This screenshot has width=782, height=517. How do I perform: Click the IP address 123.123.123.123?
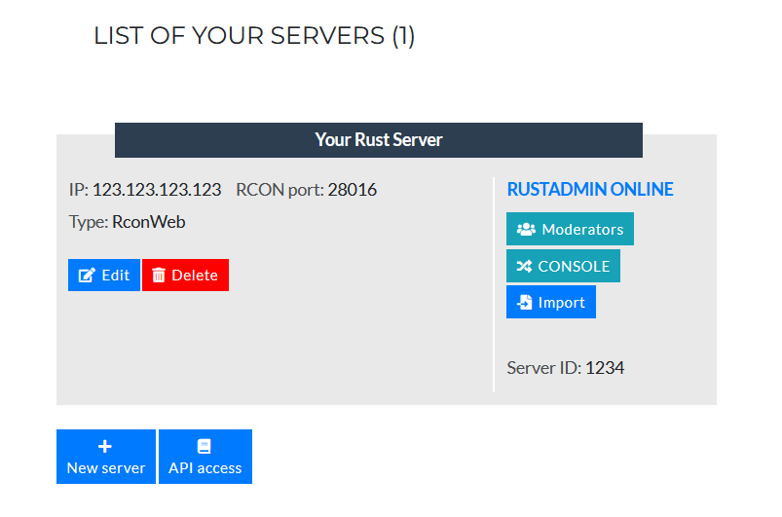click(x=157, y=190)
